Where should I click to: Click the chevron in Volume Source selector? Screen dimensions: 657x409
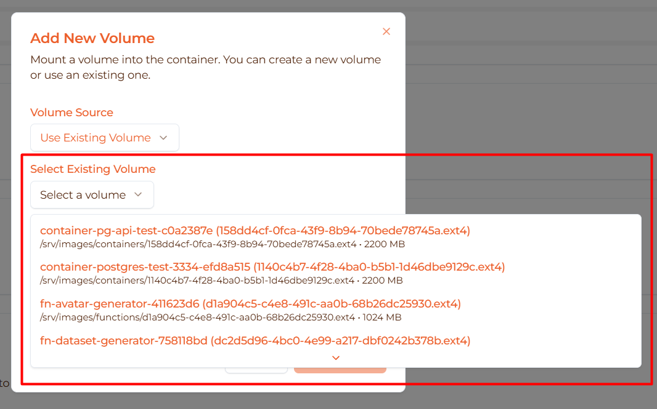click(163, 138)
